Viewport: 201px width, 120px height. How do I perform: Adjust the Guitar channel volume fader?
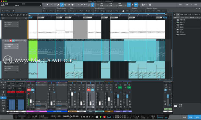72,94
